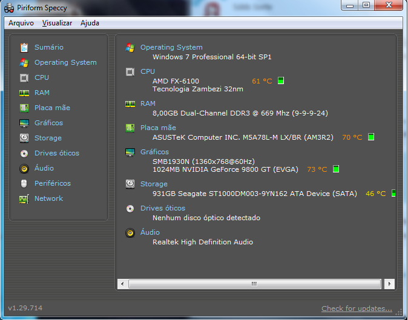The image size is (408, 320).
Task: Go to Operating System section in sidebar
Action: pos(65,62)
